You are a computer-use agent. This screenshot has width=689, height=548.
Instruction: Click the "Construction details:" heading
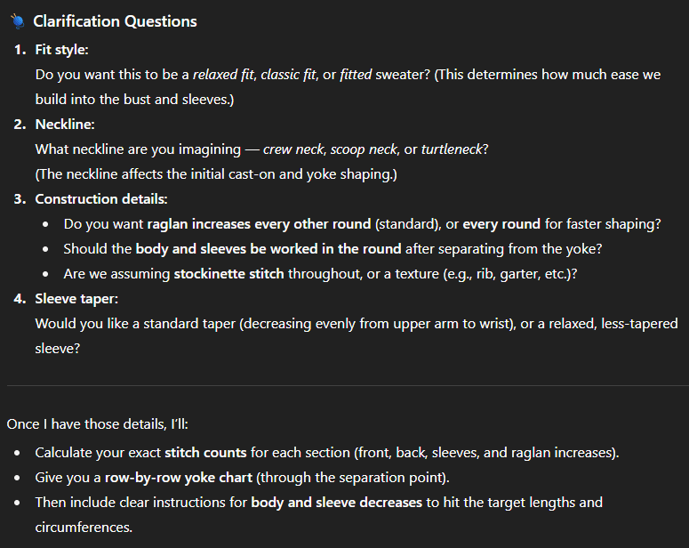(x=101, y=199)
